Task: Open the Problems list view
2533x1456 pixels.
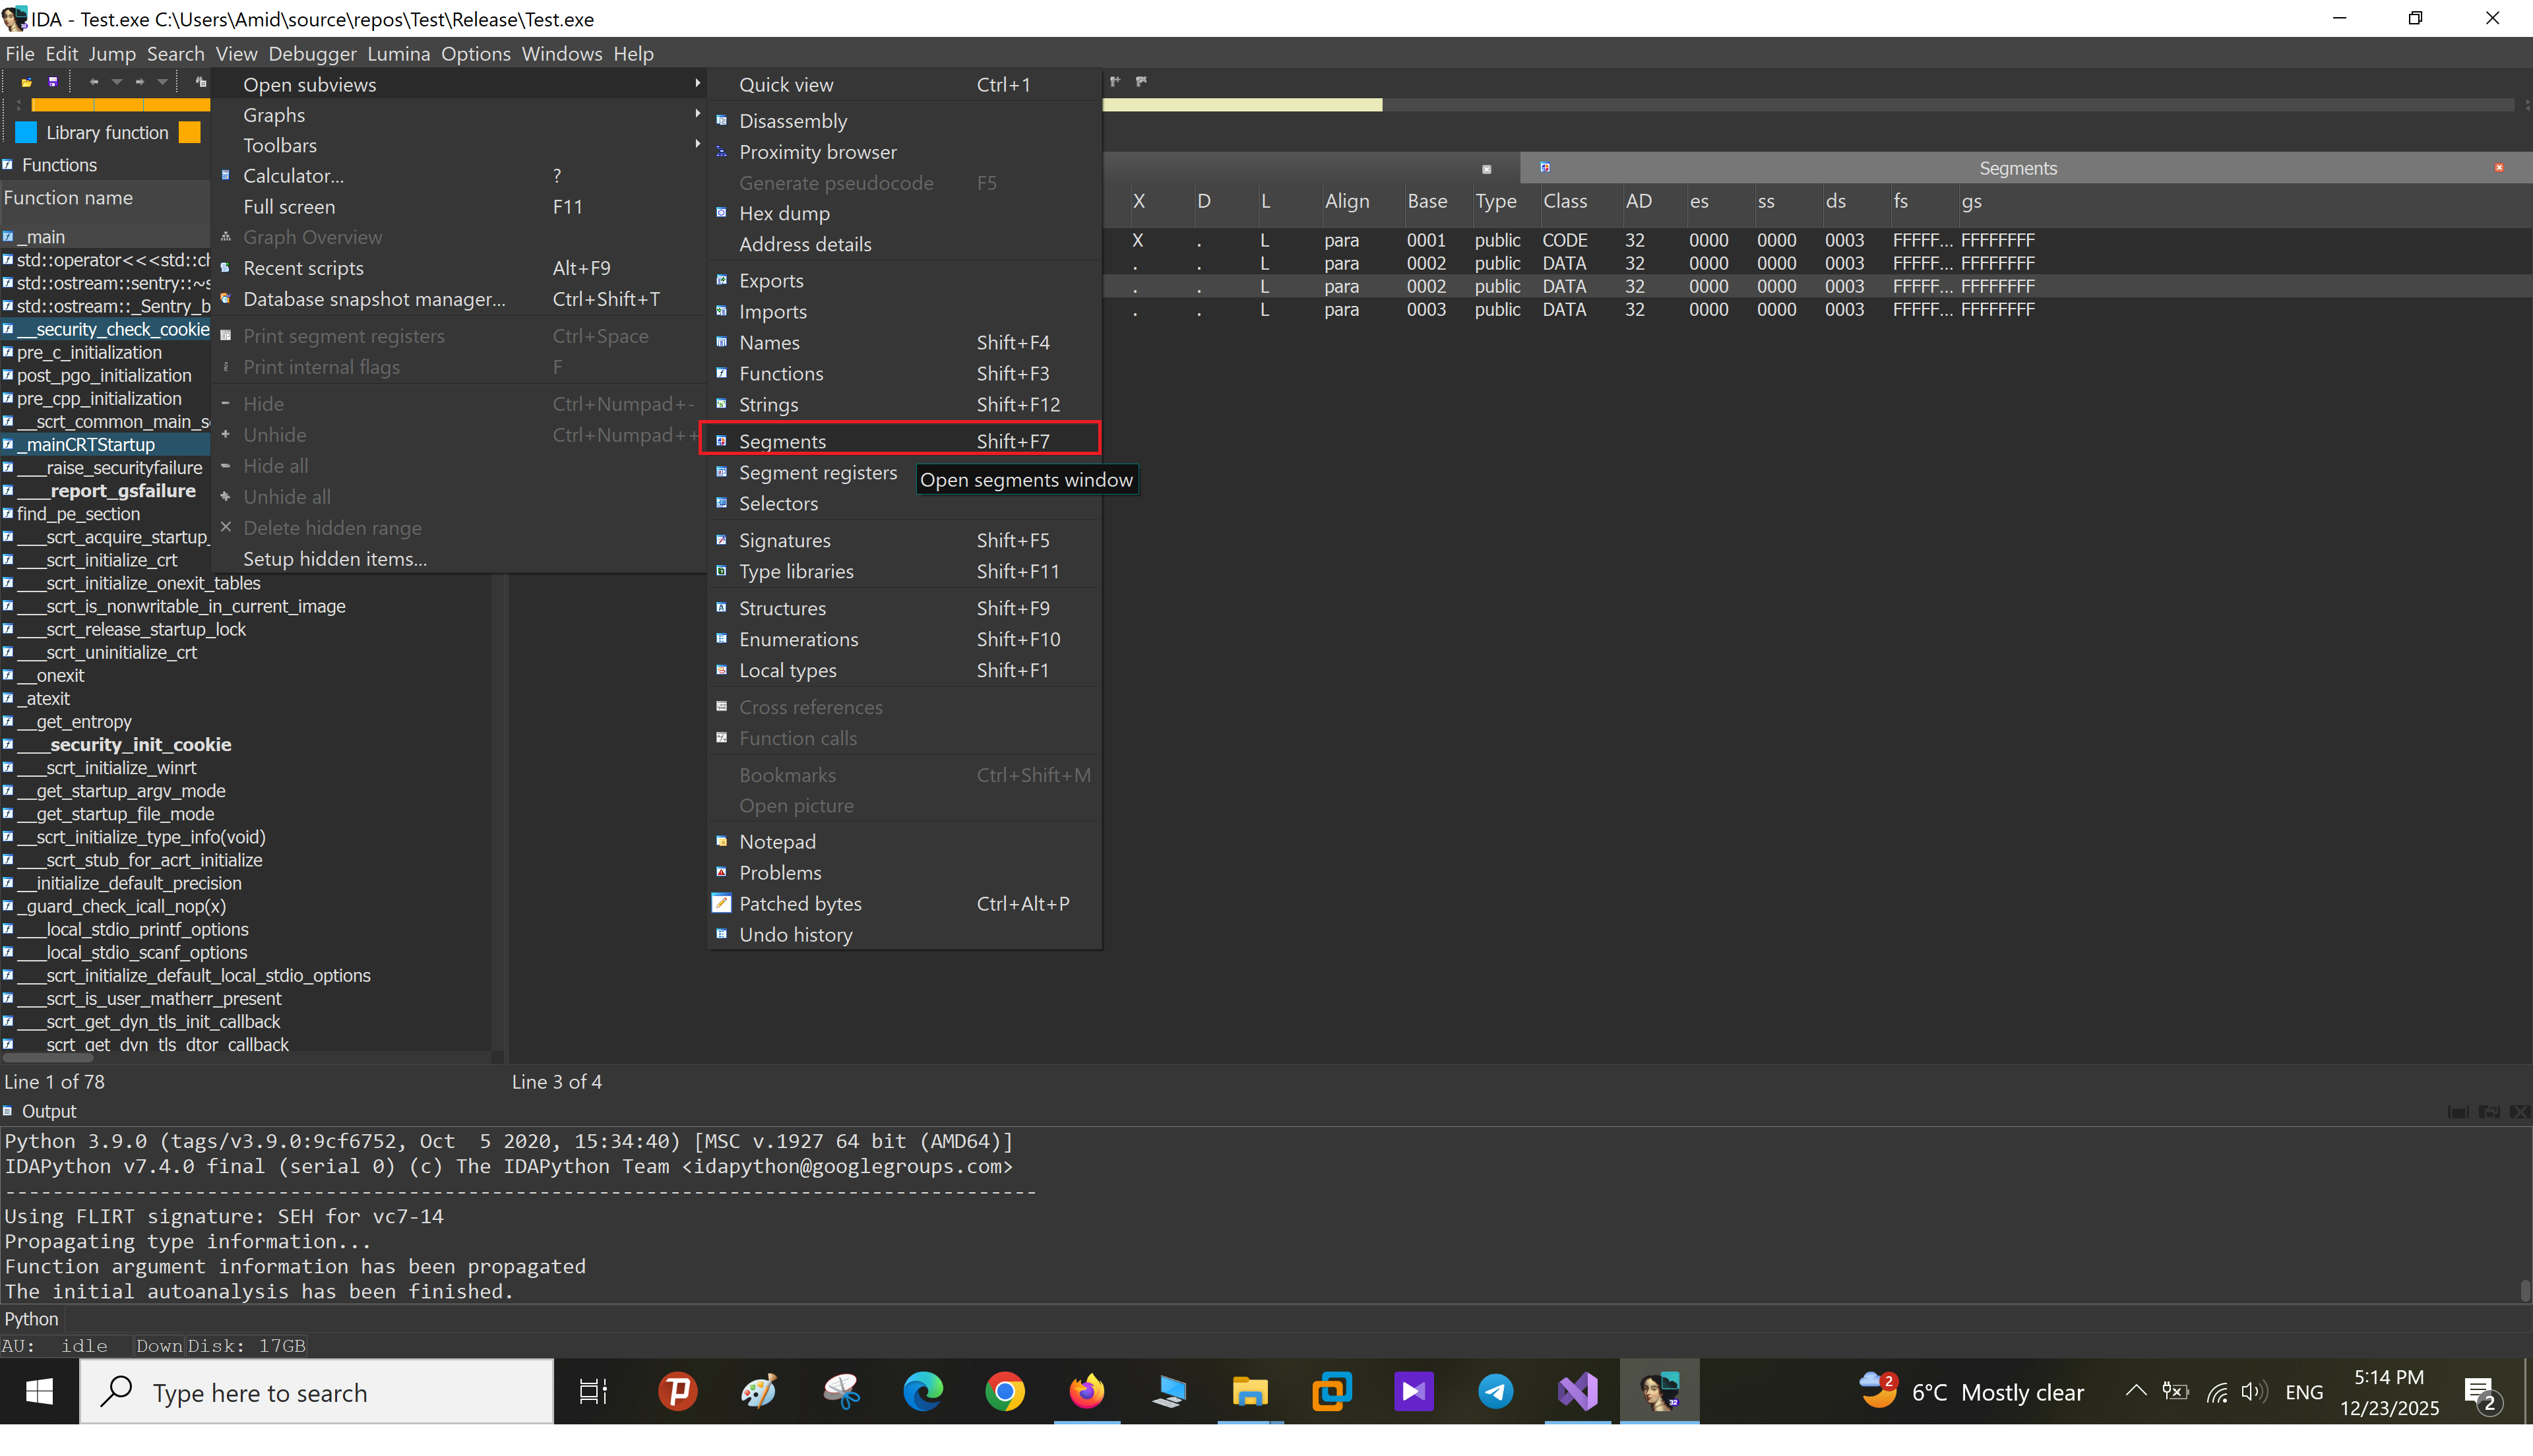Action: [x=780, y=872]
